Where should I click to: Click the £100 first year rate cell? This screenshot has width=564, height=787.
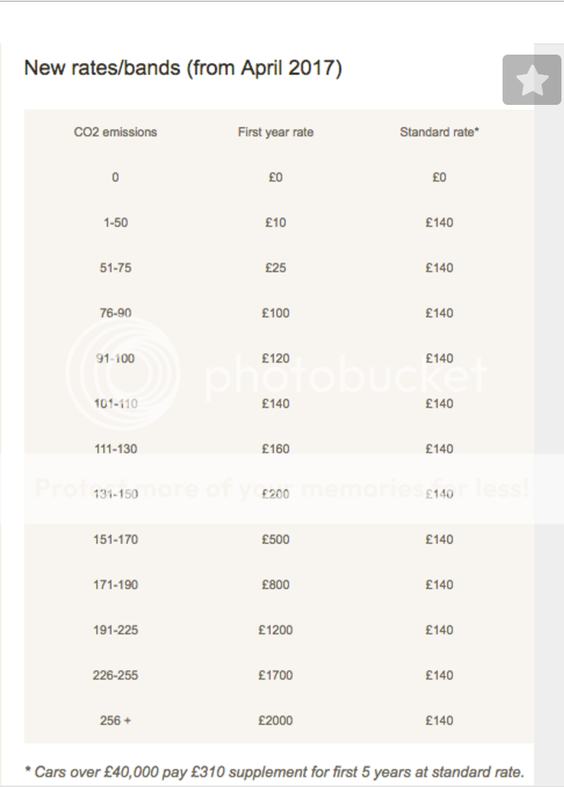276,313
